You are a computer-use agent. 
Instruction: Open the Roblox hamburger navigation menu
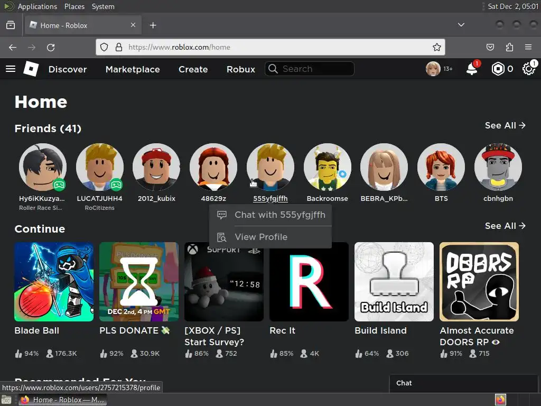pyautogui.click(x=11, y=69)
